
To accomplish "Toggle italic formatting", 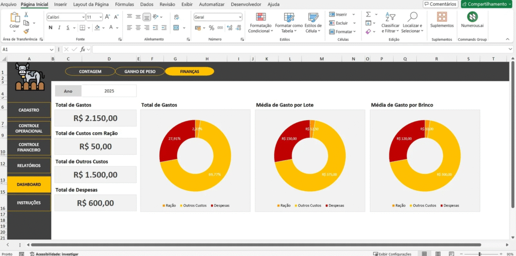I will [58, 28].
